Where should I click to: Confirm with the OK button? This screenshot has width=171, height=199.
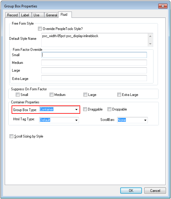click(131, 191)
